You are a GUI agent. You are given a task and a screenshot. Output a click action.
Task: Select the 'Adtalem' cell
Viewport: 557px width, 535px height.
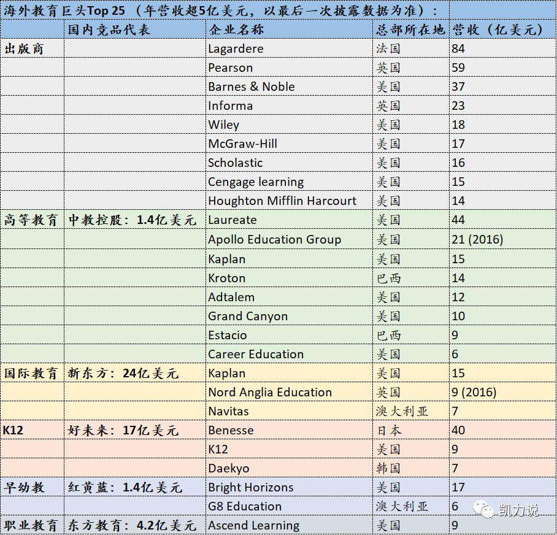[289, 296]
